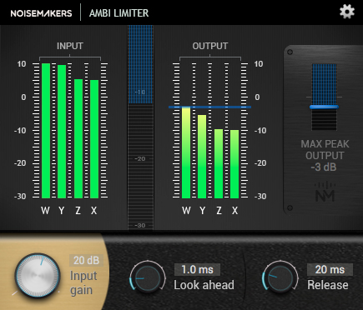Open settings via the gear icon
The image size is (363, 310).
coord(347,12)
